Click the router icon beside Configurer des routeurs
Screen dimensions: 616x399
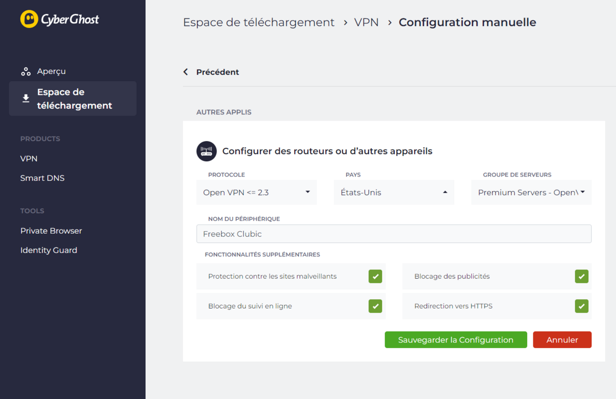pos(206,151)
